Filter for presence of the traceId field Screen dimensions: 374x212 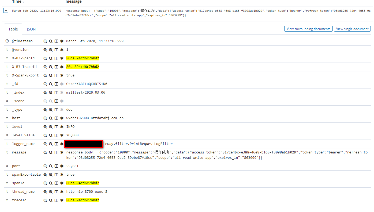[62, 200]
